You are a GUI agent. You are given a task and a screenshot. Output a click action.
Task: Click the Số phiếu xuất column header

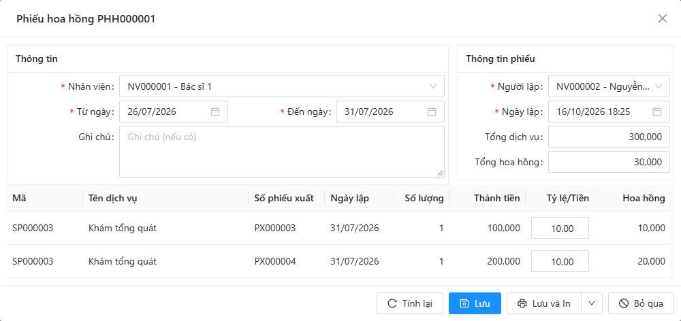point(286,198)
